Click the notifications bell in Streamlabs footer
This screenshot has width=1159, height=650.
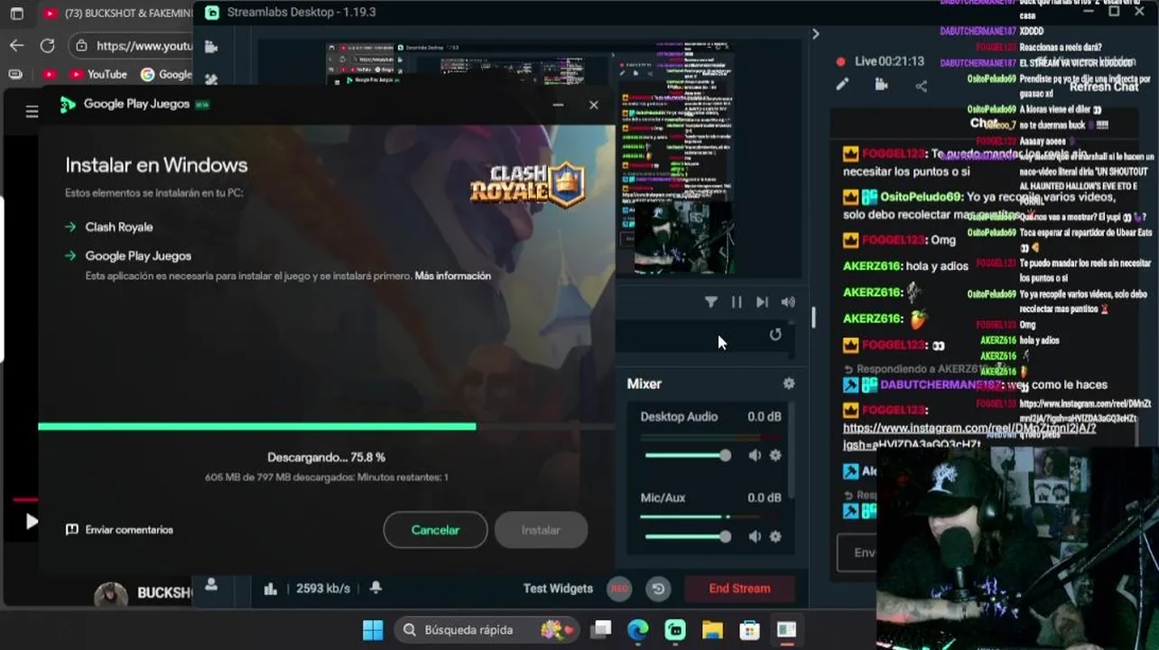click(376, 588)
